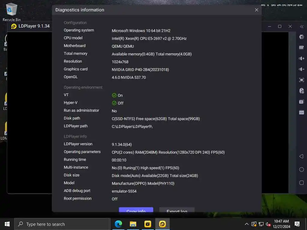The height and width of the screenshot is (230, 307).
Task: Select Graphics card value NVIDIA GRID P40-2B4
Action: (x=140, y=69)
